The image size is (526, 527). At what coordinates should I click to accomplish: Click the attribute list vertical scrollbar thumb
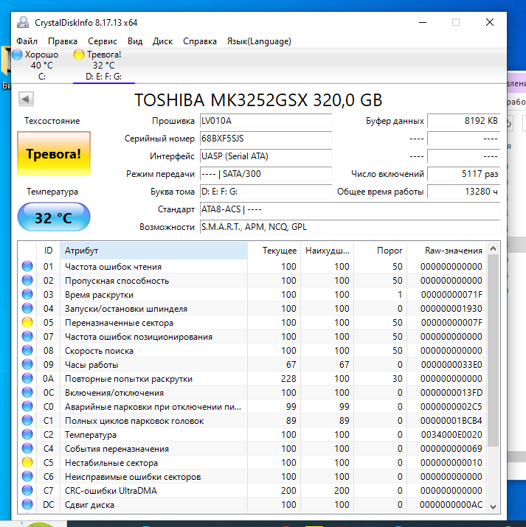pyautogui.click(x=493, y=351)
